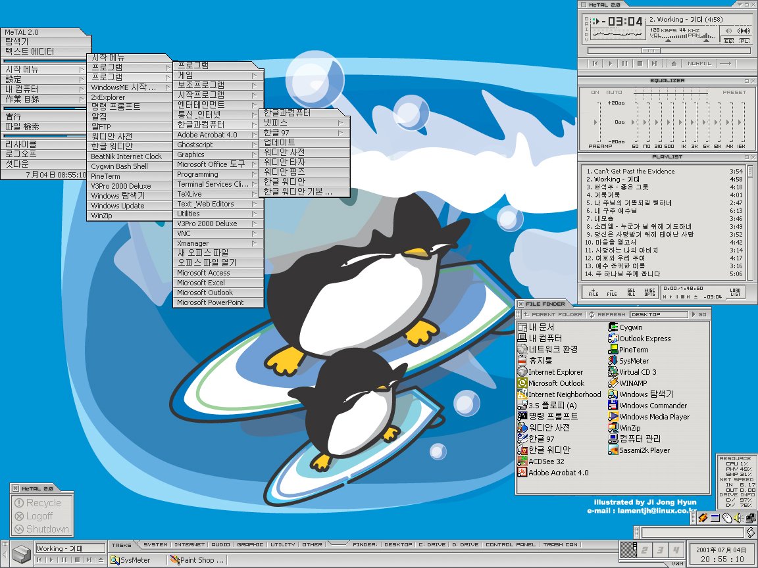This screenshot has height=568, width=758.
Task: Open Windows Media Player shortcut
Action: click(649, 417)
